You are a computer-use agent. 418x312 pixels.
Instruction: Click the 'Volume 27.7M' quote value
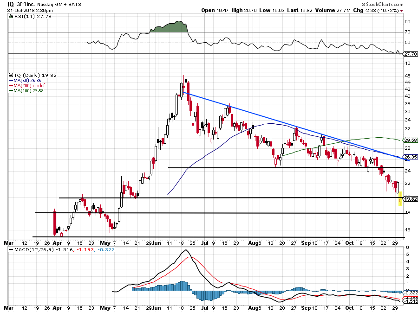(x=333, y=10)
